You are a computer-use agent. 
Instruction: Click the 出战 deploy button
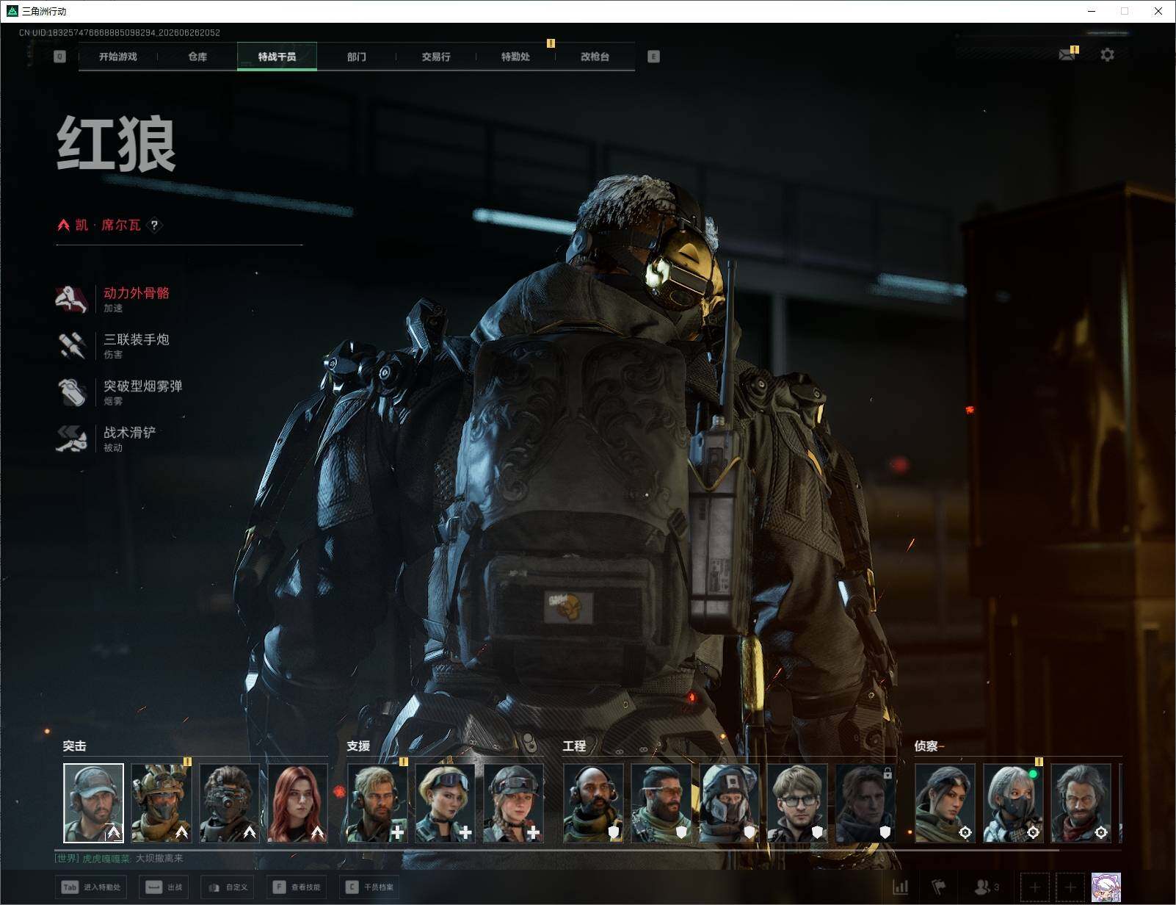164,887
